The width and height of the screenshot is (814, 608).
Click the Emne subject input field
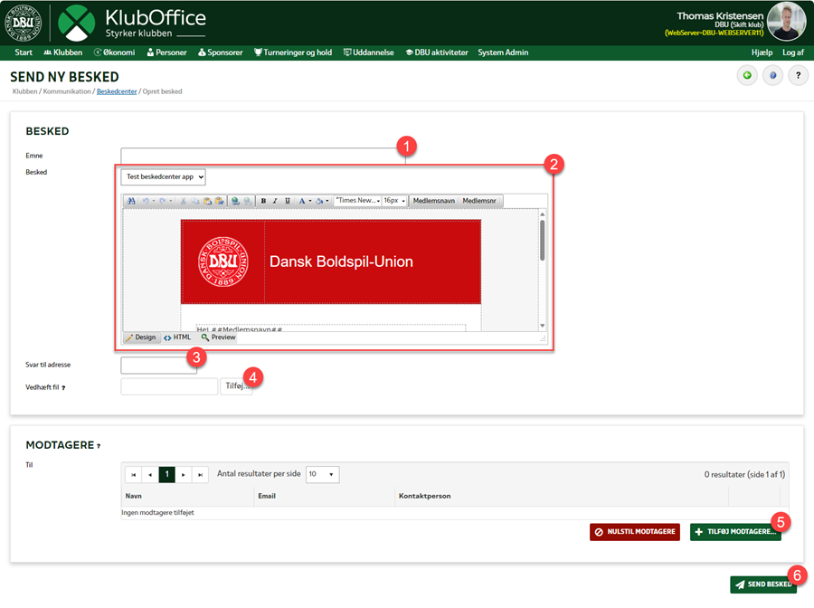(x=263, y=156)
